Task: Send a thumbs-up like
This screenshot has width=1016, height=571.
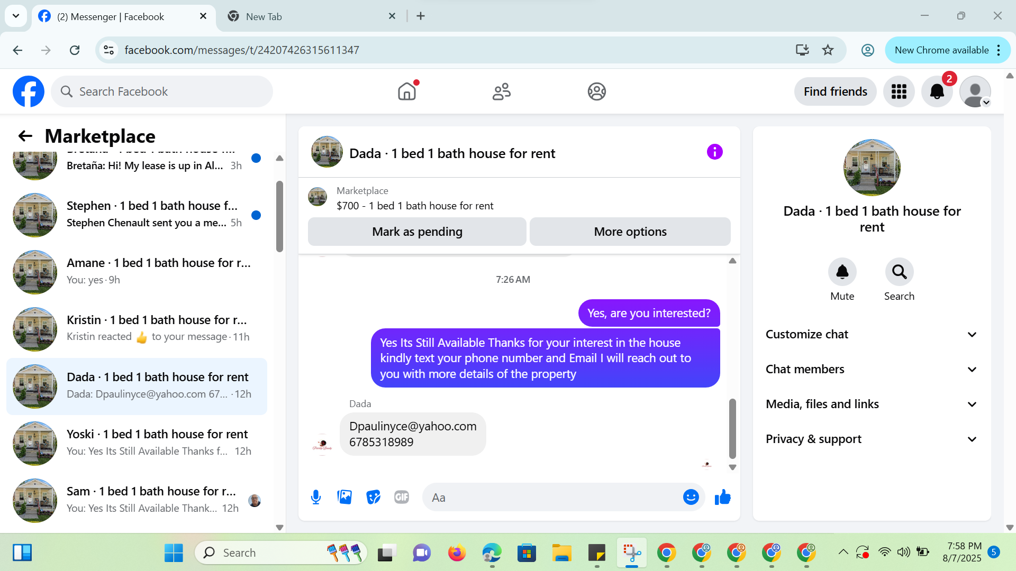Action: point(722,498)
